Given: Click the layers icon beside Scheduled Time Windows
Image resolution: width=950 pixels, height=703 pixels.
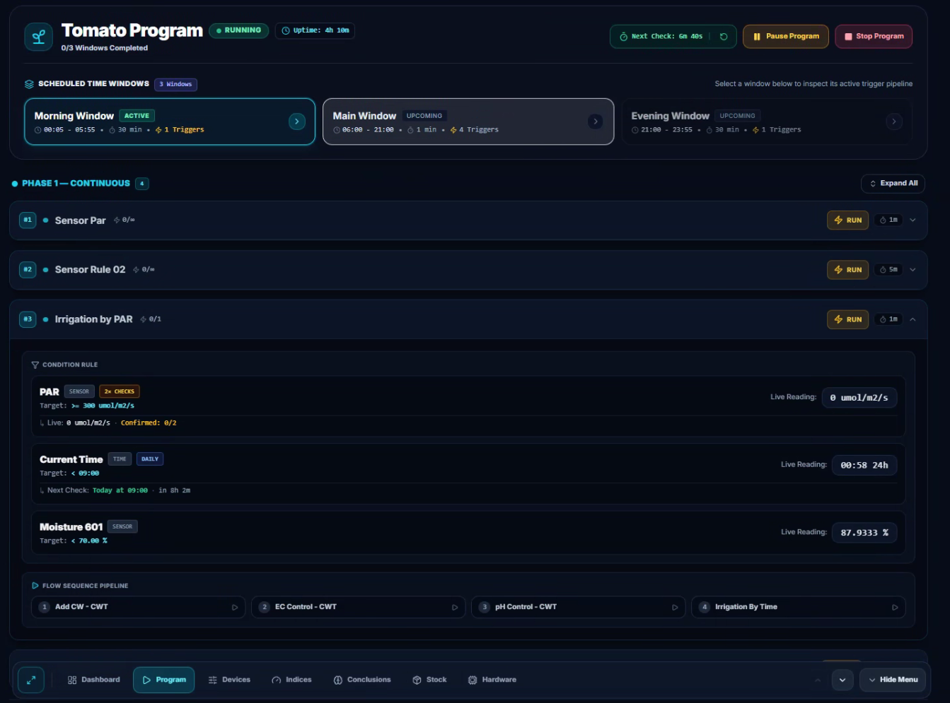Looking at the screenshot, I should point(29,84).
